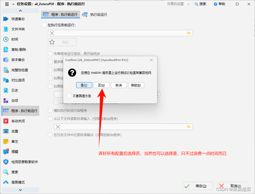Select 程序 - 执行前运行 in the sidebar
The width and height of the screenshot is (255, 194).
click(20, 111)
